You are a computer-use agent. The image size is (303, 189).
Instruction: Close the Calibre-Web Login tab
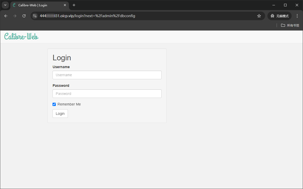(65, 5)
